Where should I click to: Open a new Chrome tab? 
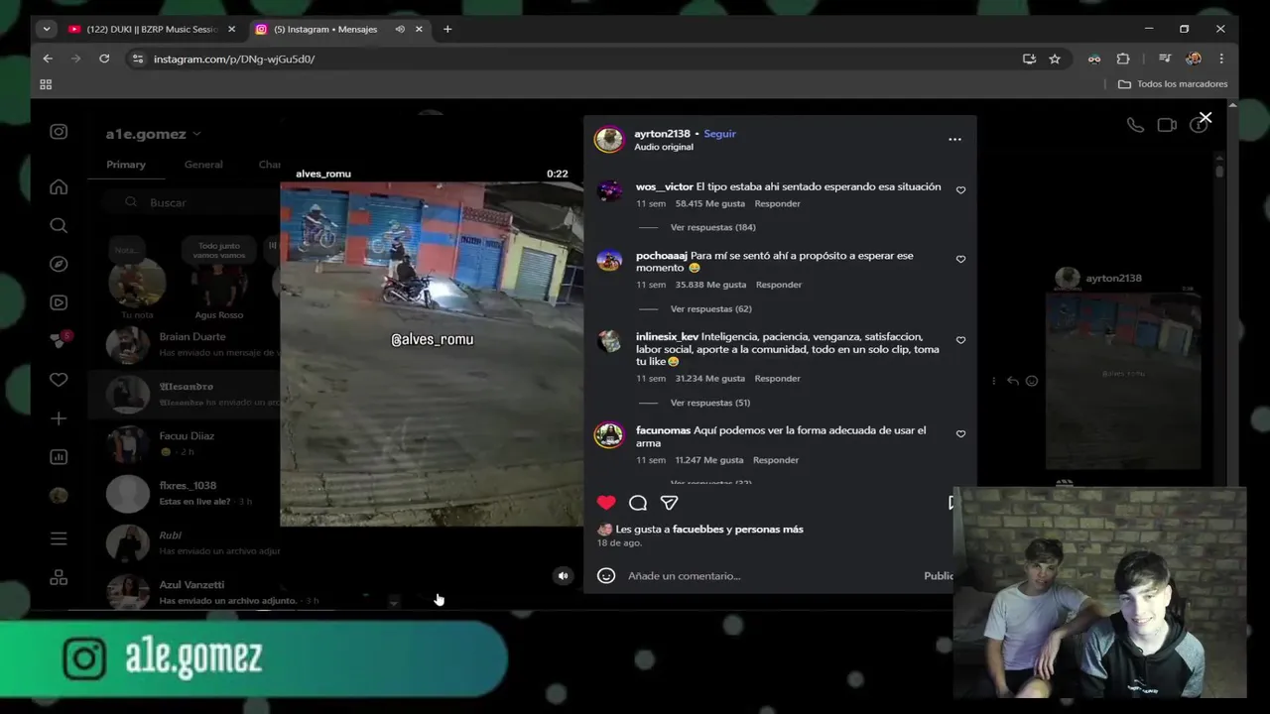(447, 29)
